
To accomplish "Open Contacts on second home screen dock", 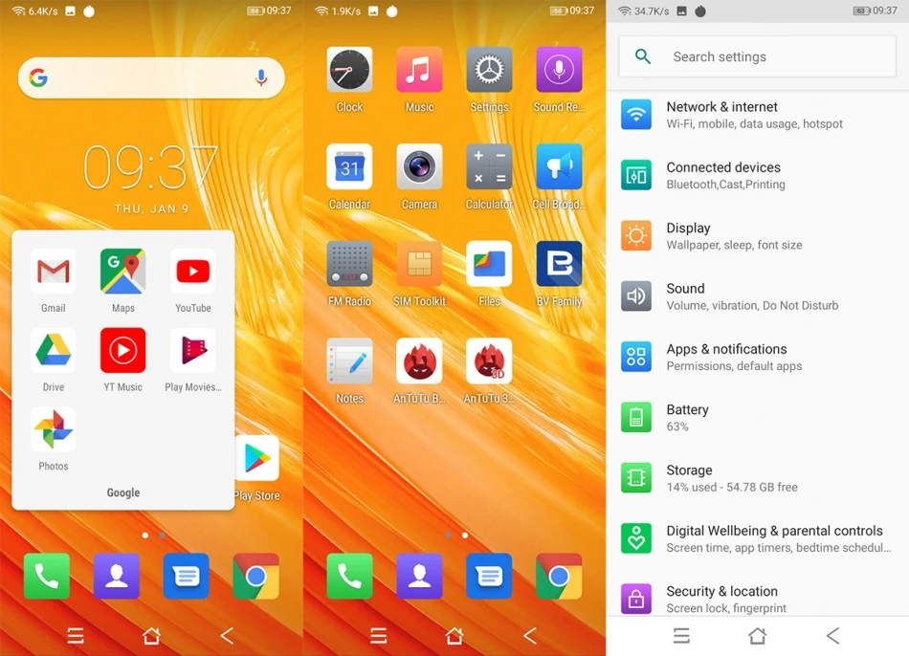I will pyautogui.click(x=419, y=576).
